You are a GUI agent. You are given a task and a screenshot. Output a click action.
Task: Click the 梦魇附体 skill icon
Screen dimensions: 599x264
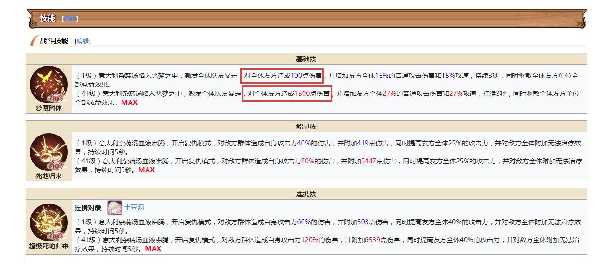[49, 85]
